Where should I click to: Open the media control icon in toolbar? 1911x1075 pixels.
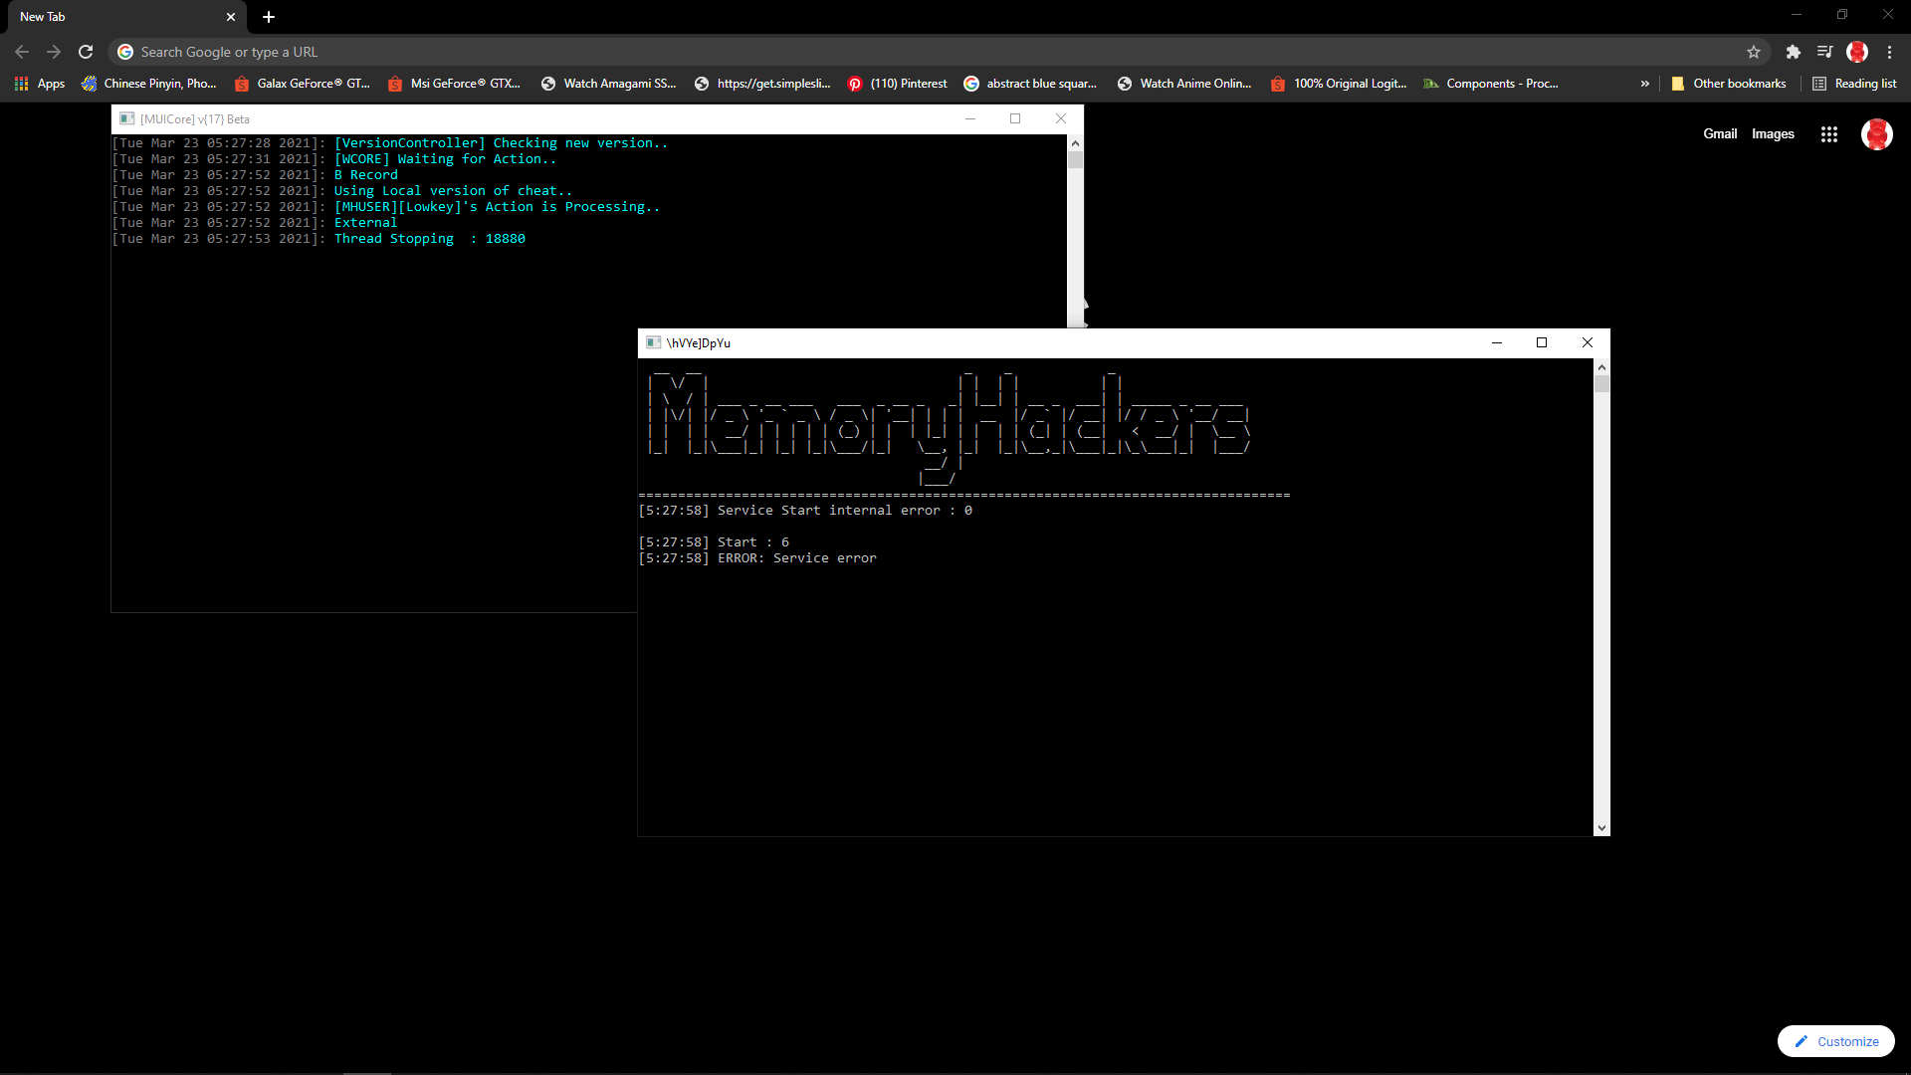(x=1825, y=52)
